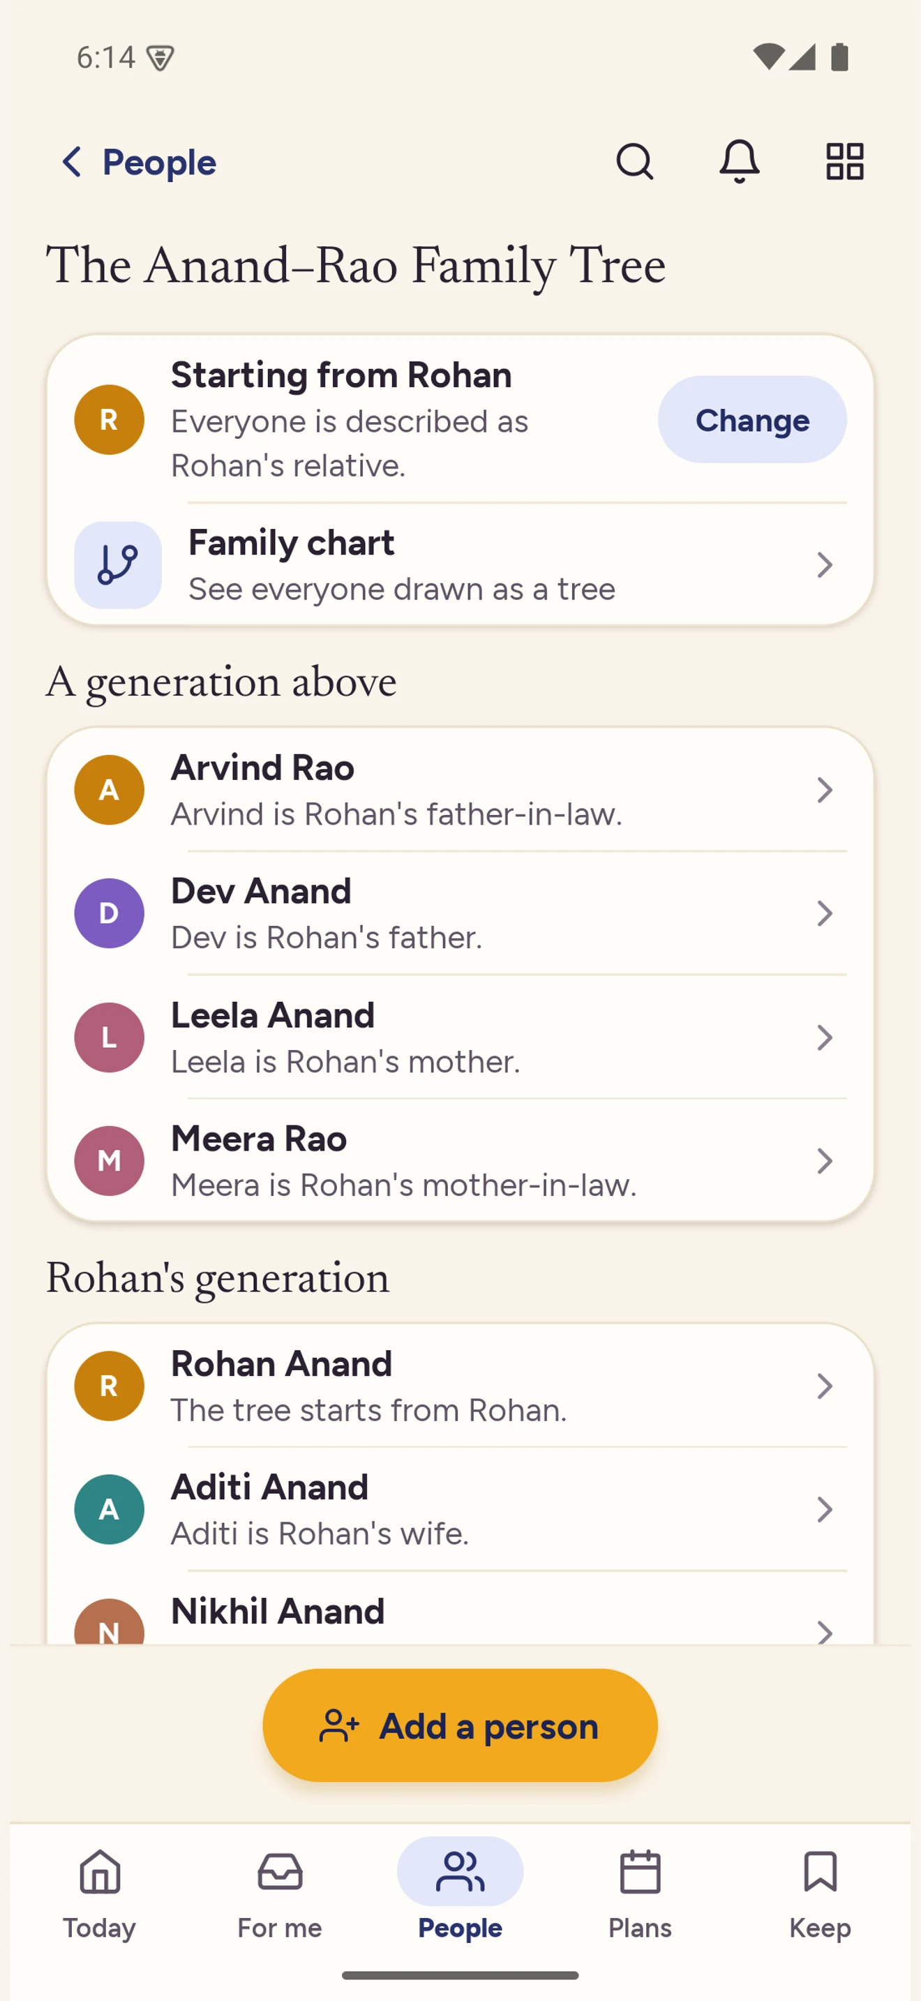Screen dimensions: 921x2001
Task: Tap Dev Anand's purple D avatar
Action: point(109,913)
